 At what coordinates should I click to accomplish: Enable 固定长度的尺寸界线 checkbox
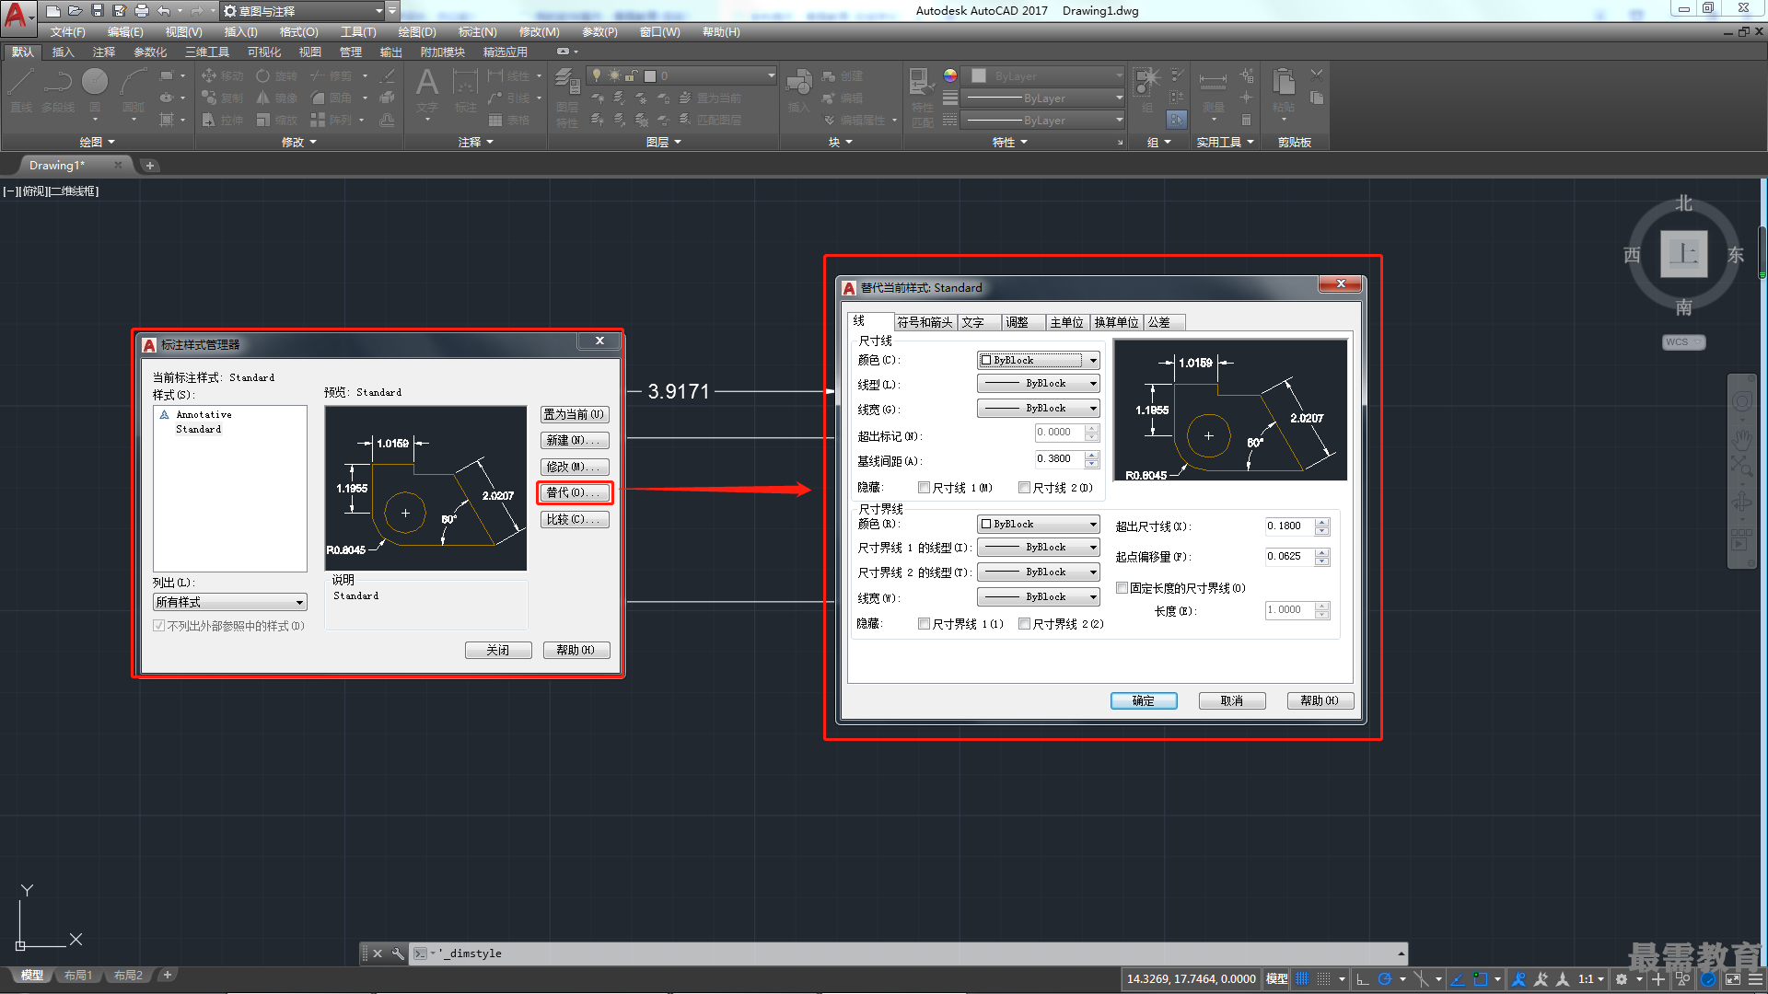coord(1122,588)
